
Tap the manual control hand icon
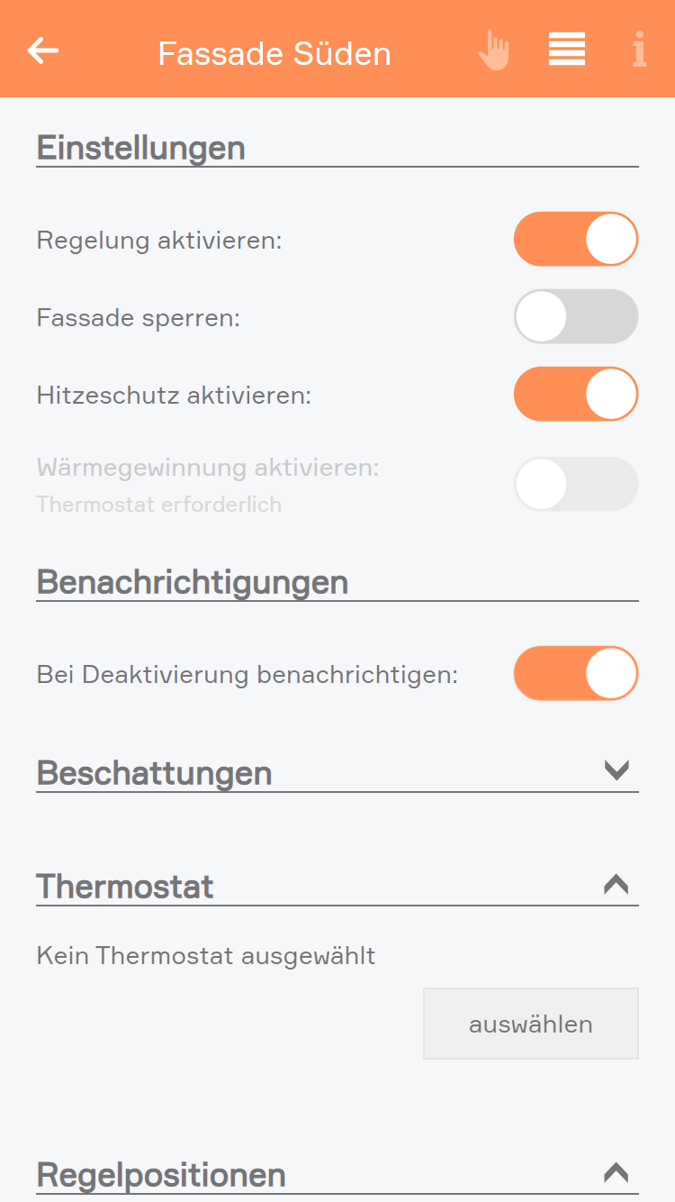(493, 50)
